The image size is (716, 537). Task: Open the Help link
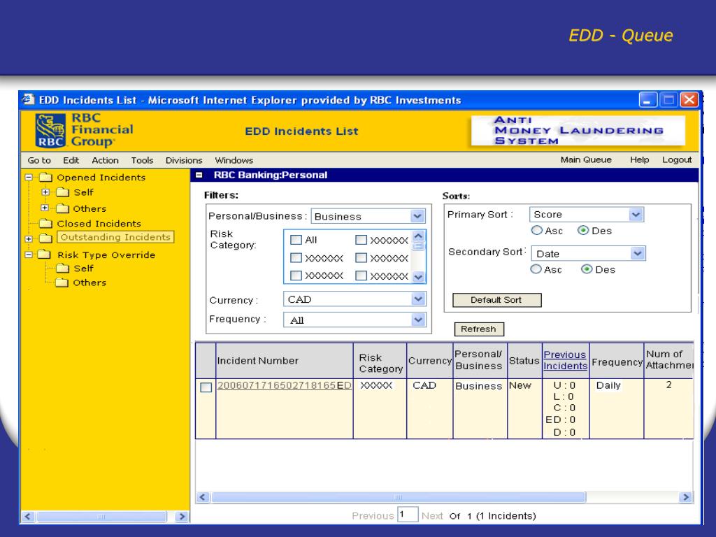pyautogui.click(x=639, y=159)
